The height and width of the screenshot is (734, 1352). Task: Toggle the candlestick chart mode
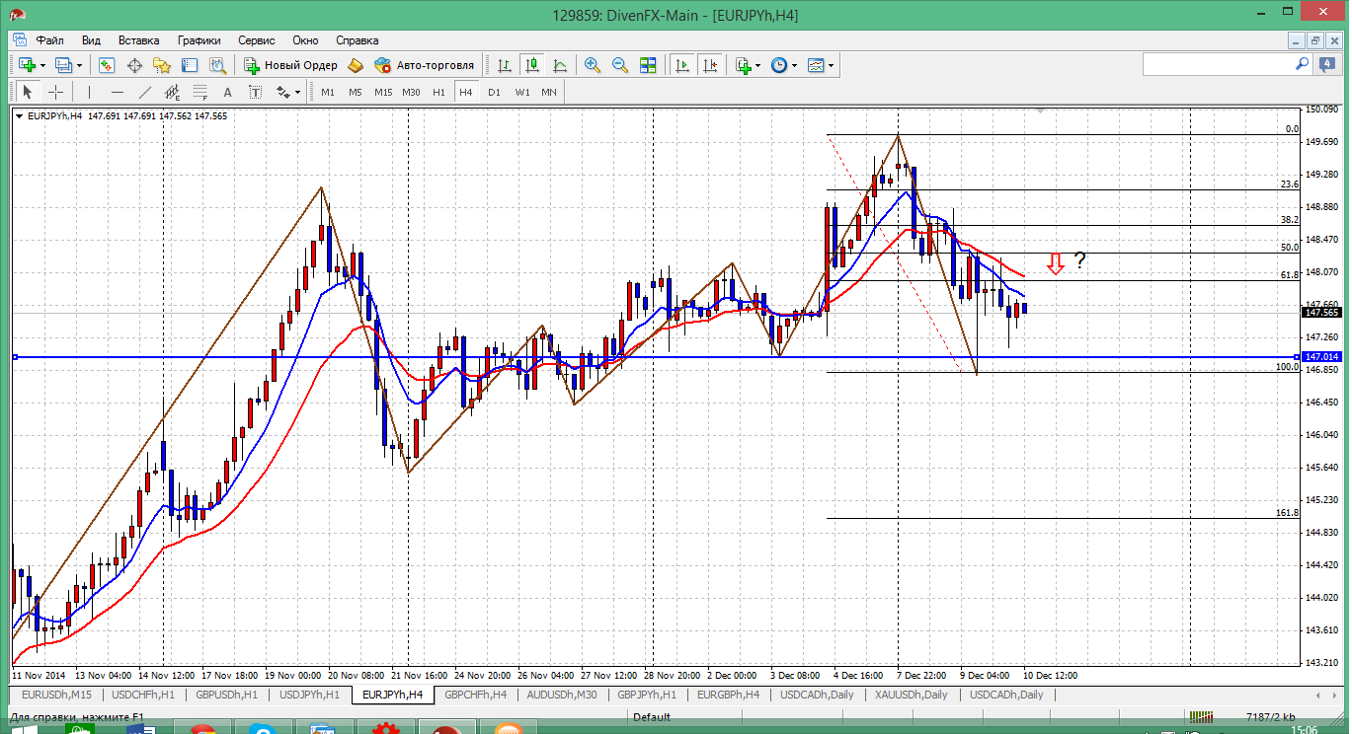[x=532, y=65]
